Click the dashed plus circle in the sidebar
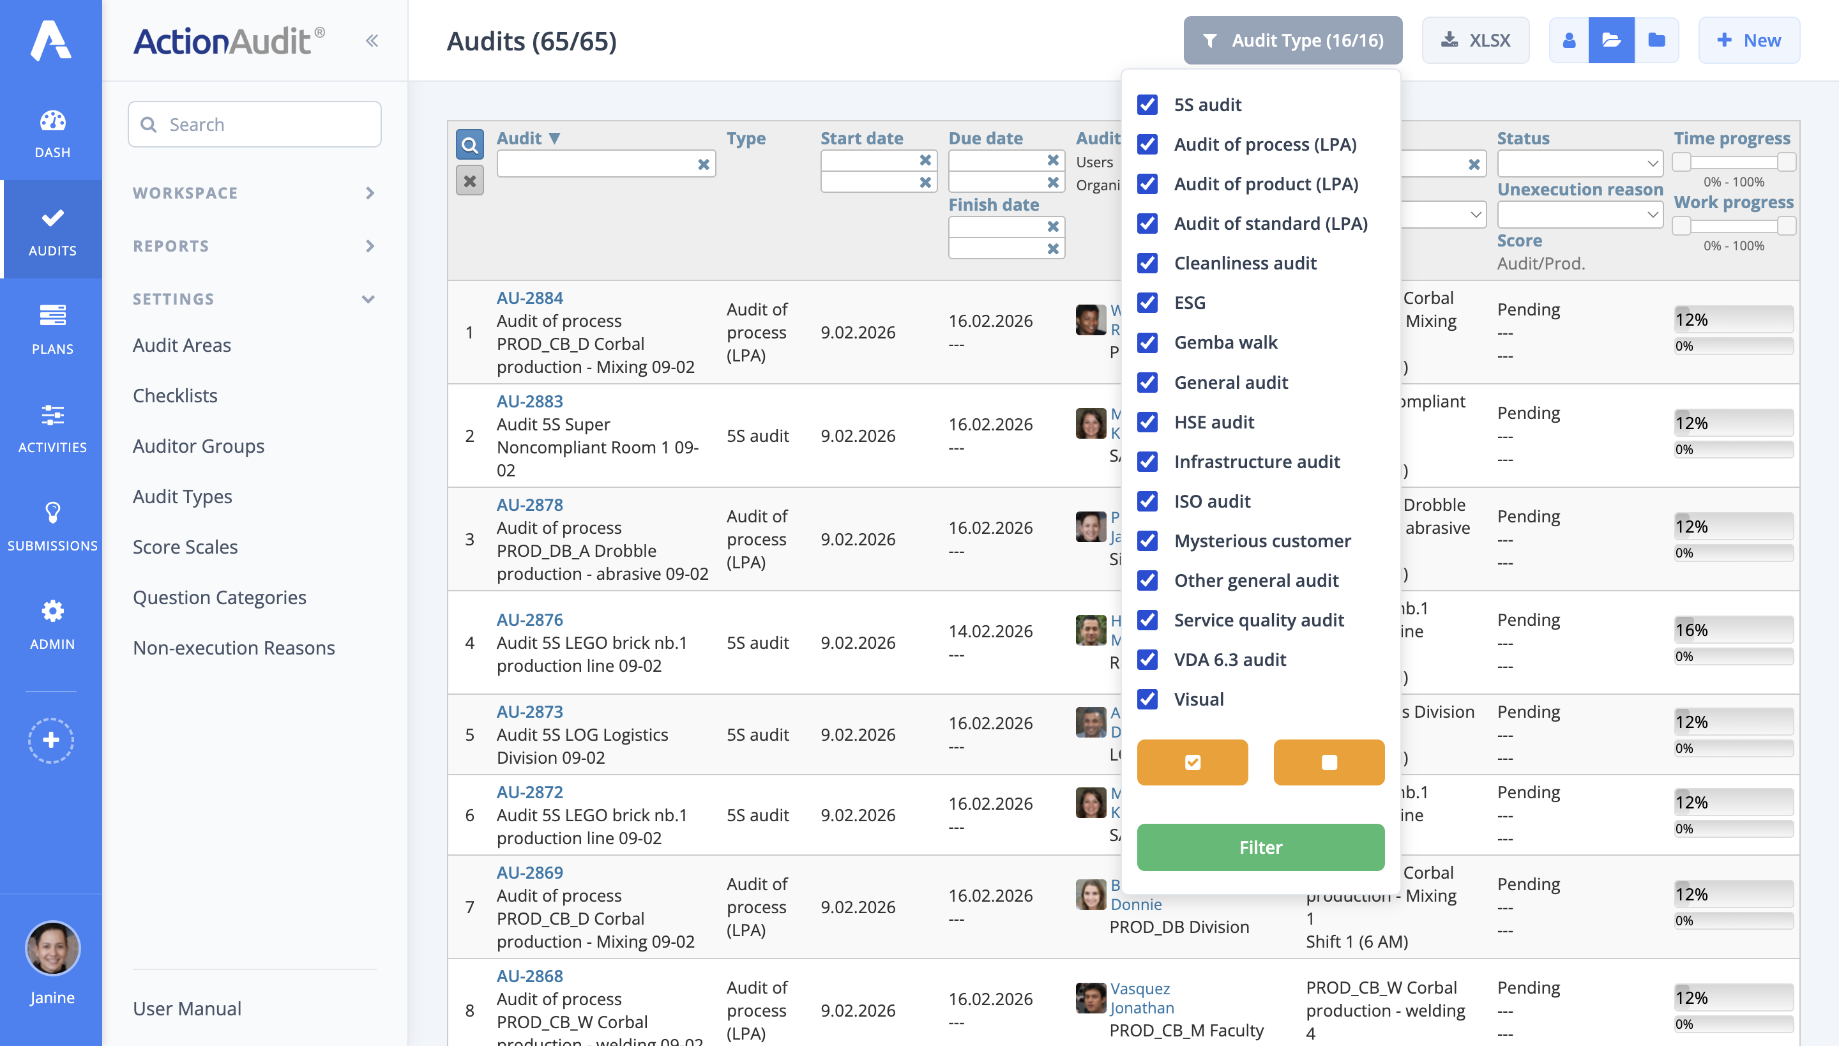The image size is (1839, 1046). 51,741
